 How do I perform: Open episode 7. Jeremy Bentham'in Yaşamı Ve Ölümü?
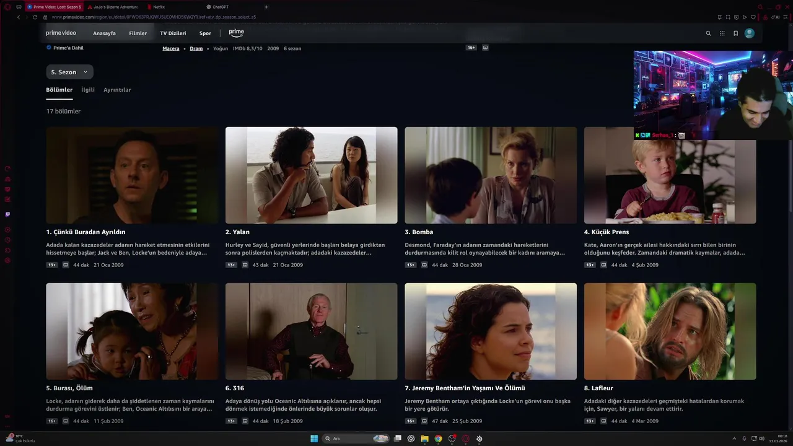click(465, 388)
